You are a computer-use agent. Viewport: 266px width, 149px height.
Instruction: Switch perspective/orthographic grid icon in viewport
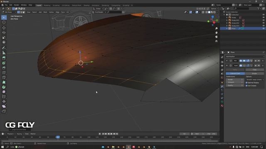point(216,41)
